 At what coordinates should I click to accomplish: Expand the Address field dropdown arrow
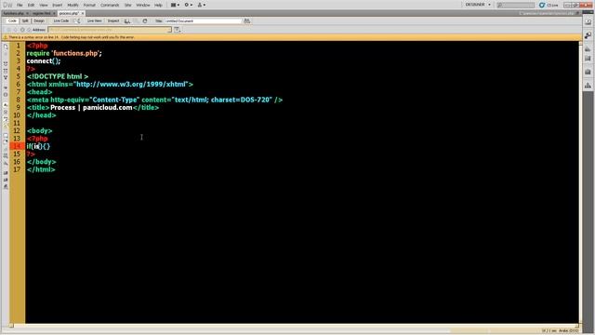169,30
